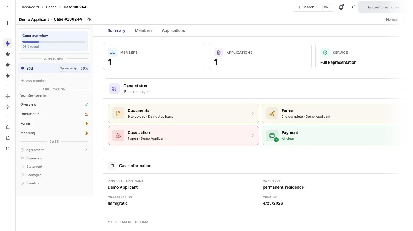Click "15 open · 1 urgent" status text

point(137,92)
